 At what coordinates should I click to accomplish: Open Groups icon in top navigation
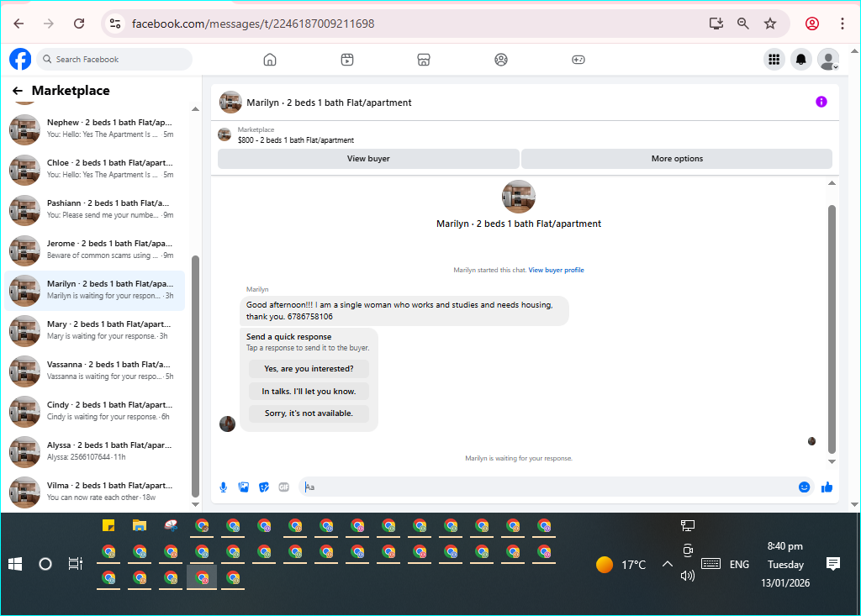501,60
